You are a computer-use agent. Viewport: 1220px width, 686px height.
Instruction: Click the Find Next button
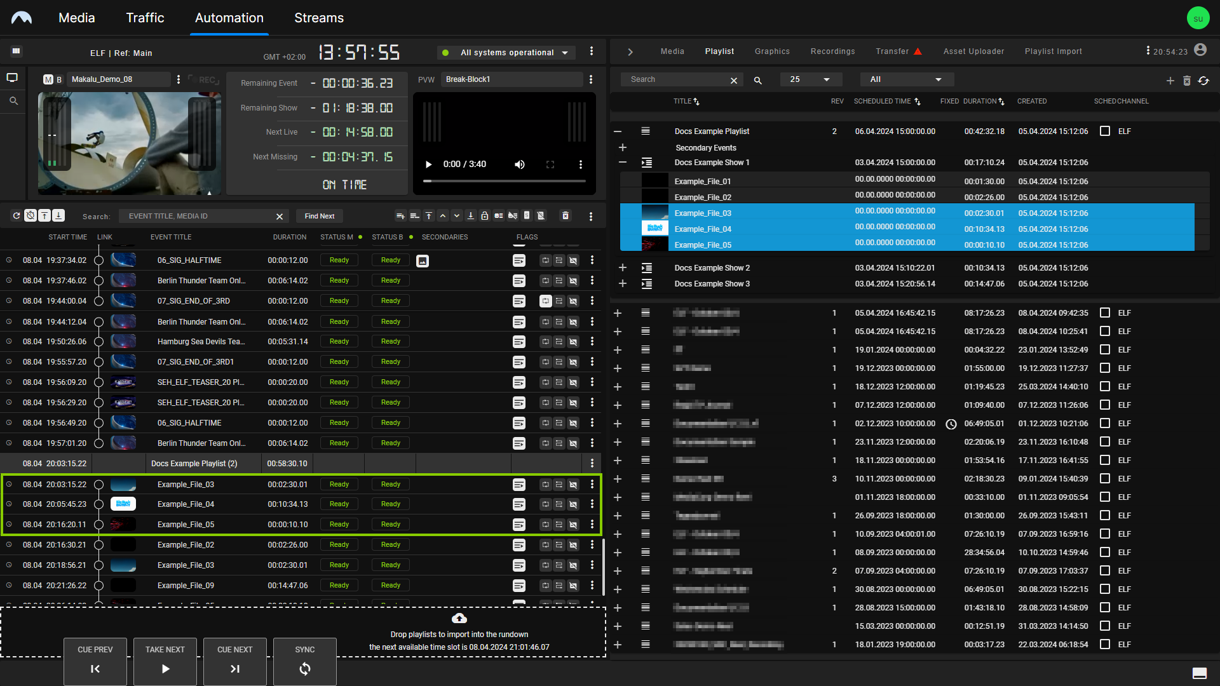pos(319,216)
